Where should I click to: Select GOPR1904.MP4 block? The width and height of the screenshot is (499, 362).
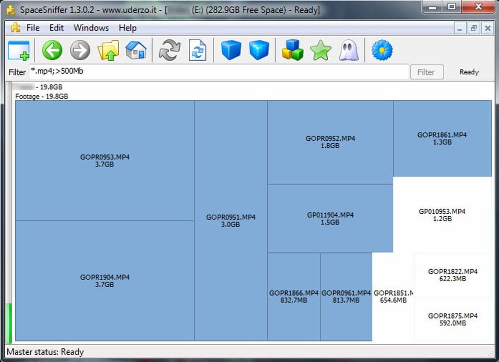tap(105, 281)
